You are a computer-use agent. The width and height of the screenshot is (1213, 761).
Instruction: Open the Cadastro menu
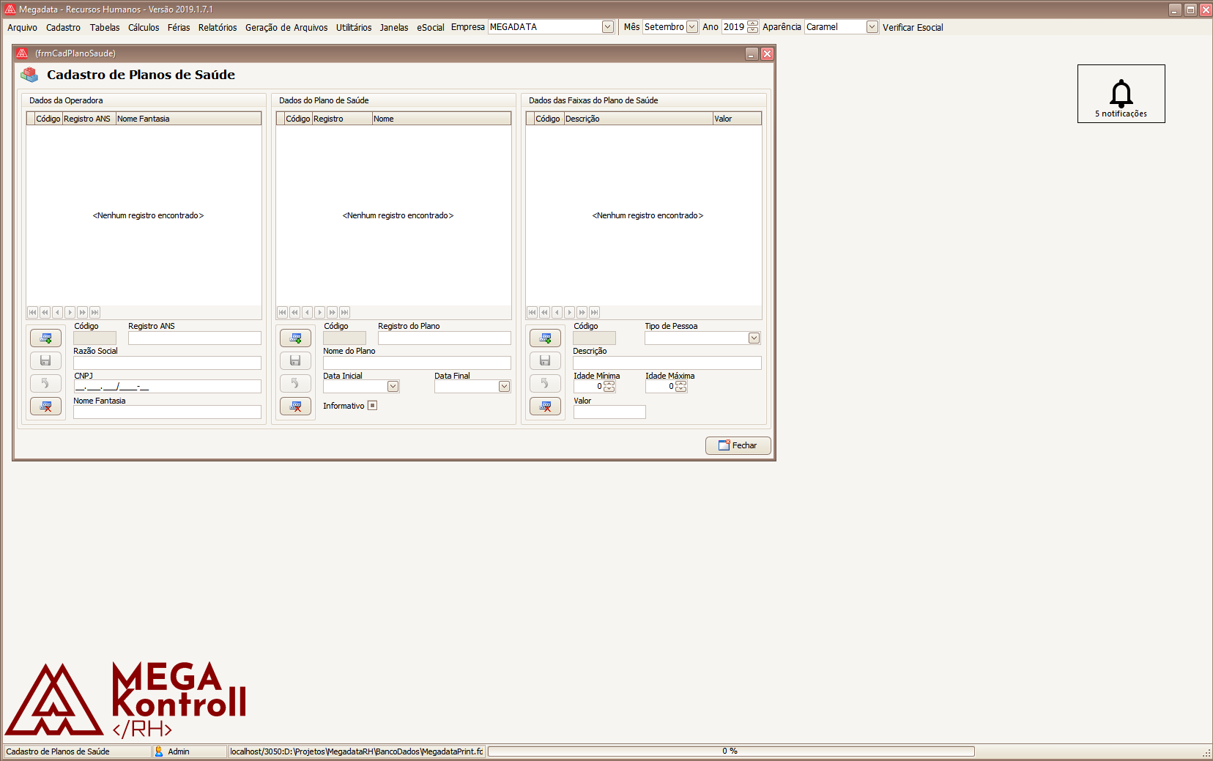tap(63, 27)
